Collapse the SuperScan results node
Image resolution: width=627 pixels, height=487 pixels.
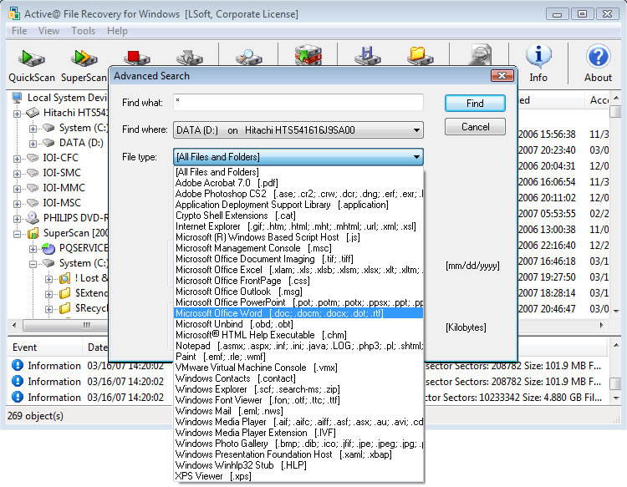tap(18, 233)
